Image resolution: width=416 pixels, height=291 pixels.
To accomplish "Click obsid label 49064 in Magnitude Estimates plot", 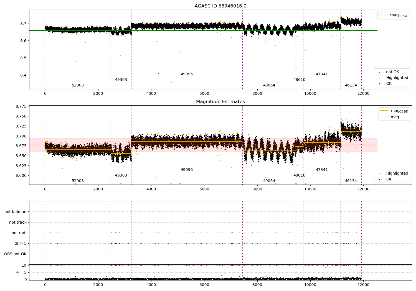I will click(x=269, y=181).
